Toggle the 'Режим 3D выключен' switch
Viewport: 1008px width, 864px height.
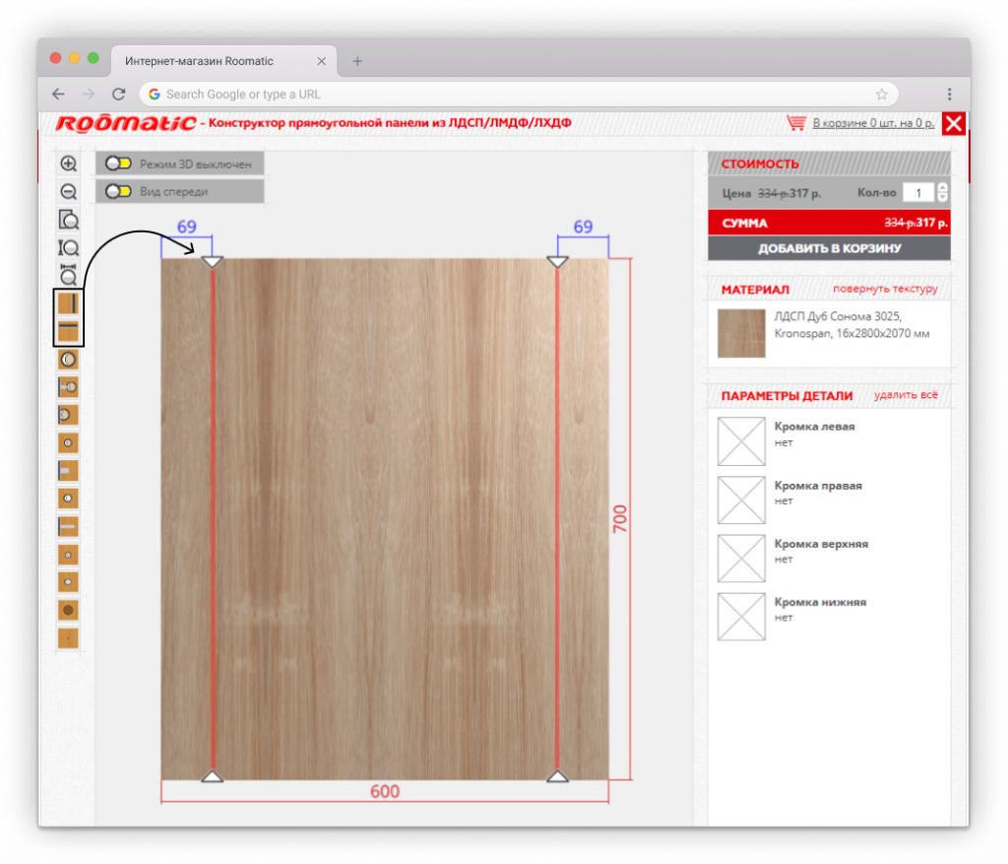pyautogui.click(x=118, y=164)
